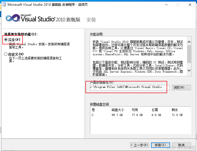197x151 pixels.
Task: Click the 选择要安装的功能(S) heading
Action: pos(21,34)
